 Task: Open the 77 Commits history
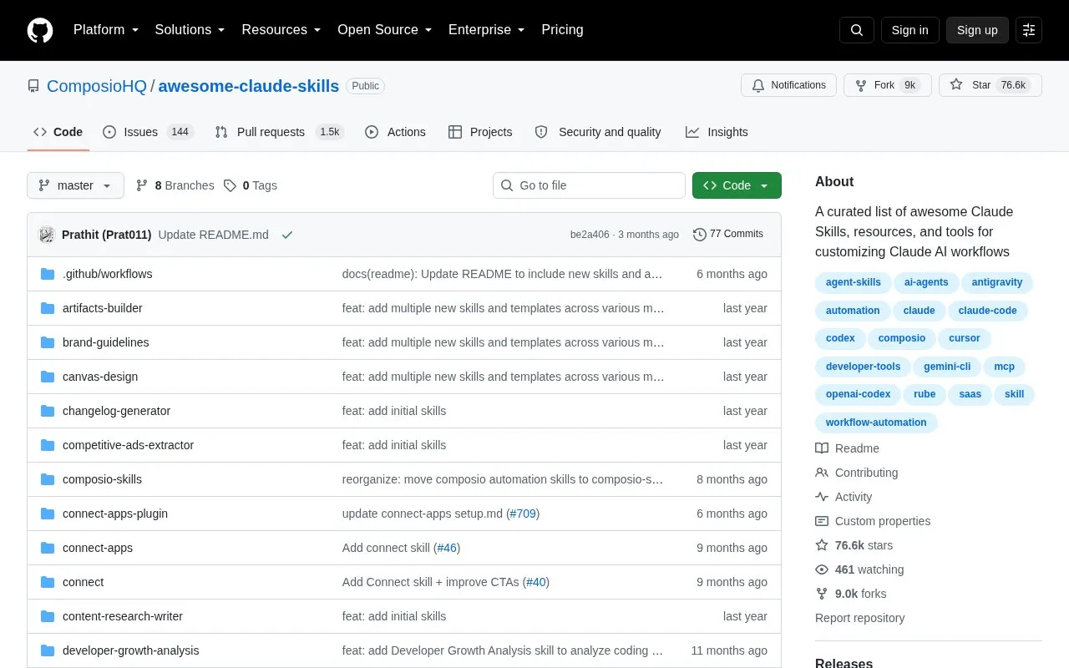click(728, 235)
